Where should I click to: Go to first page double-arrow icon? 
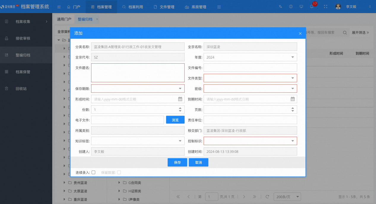click(x=178, y=197)
